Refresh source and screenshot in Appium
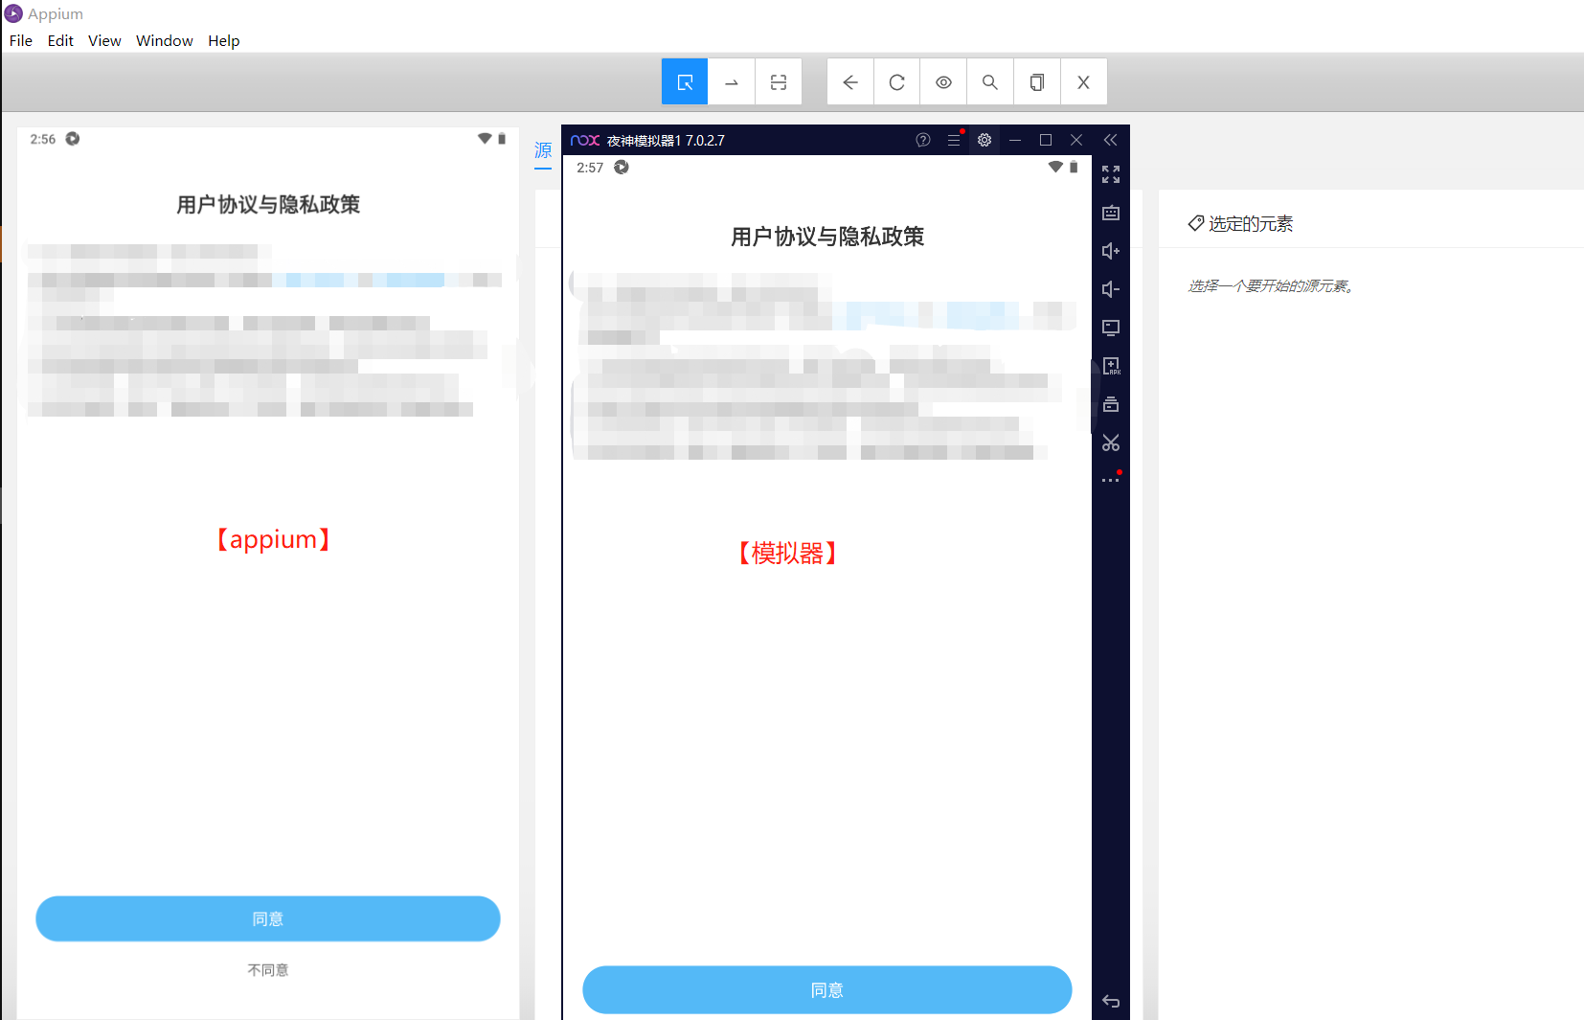The width and height of the screenshot is (1584, 1020). [x=897, y=82]
